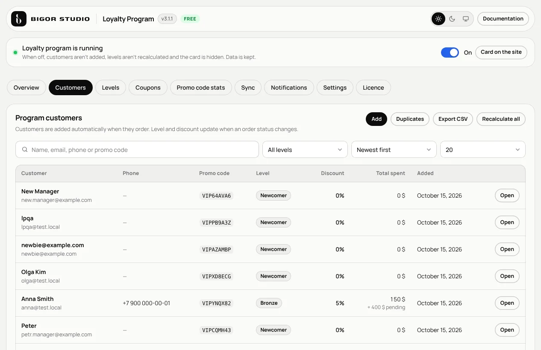Click email olga@test.local
The width and height of the screenshot is (541, 350).
41,281
